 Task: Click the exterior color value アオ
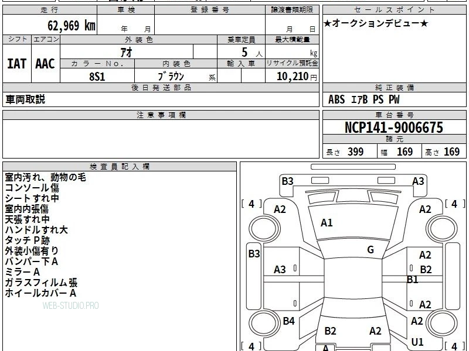tap(126, 52)
